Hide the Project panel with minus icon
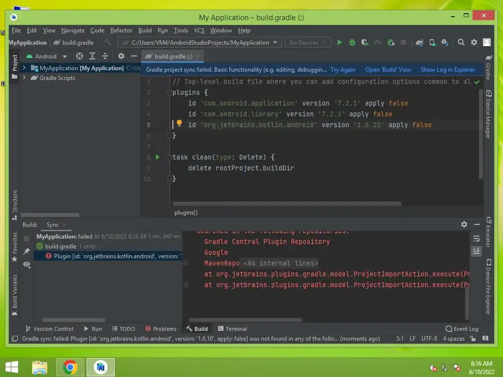The image size is (503, 377). 134,56
